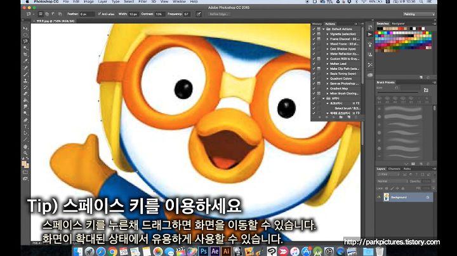Open After Effects from the Dock
The image size is (457, 256).
pos(215,251)
